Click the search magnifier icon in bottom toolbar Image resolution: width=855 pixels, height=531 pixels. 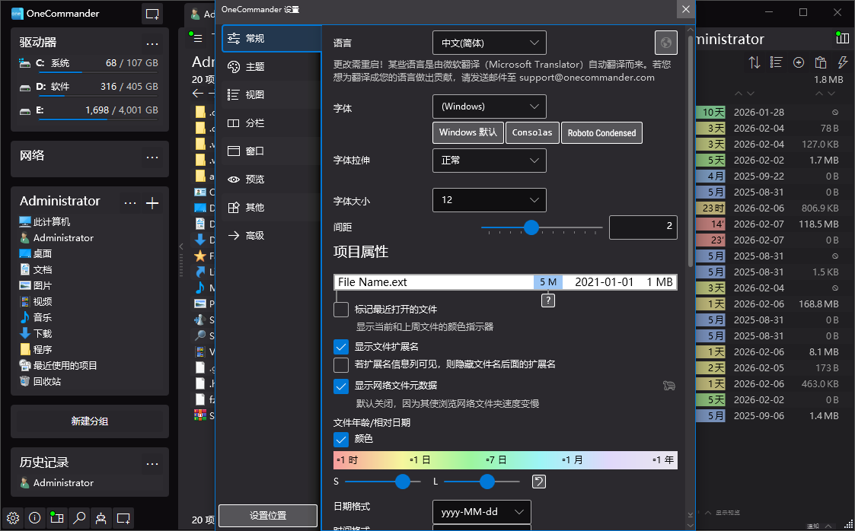79,518
